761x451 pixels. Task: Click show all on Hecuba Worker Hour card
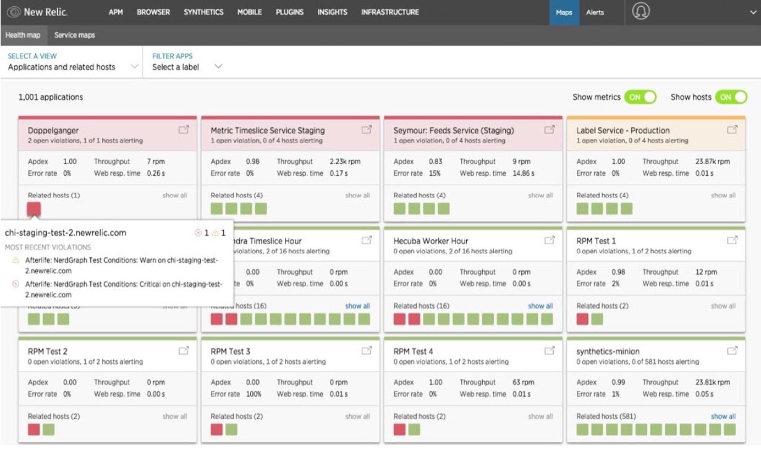[x=540, y=306]
